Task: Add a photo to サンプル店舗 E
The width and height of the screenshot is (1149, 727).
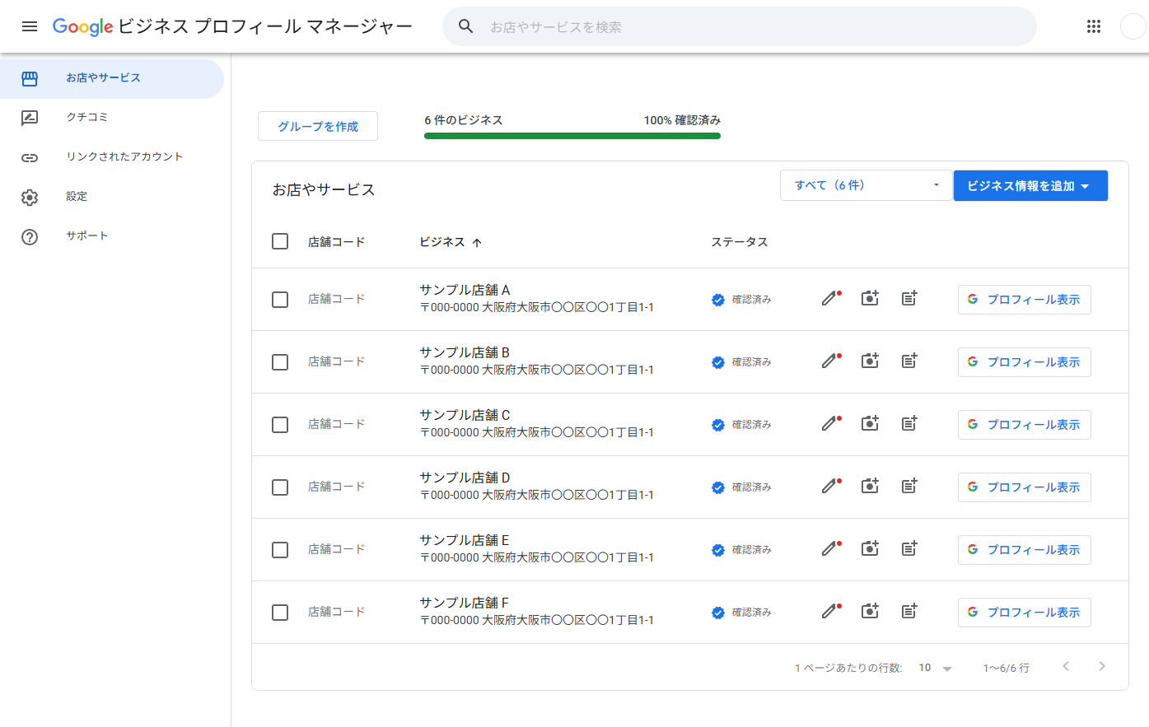Action: pyautogui.click(x=870, y=549)
